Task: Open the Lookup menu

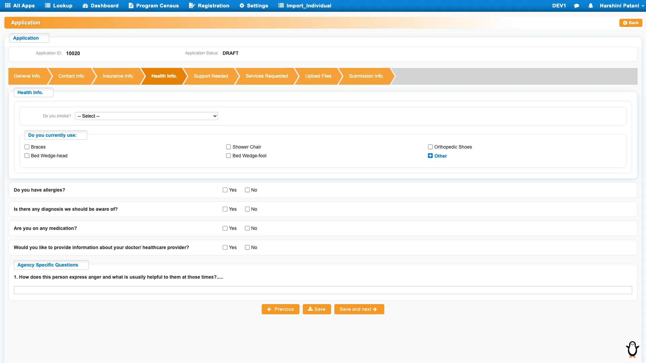Action: (59, 6)
